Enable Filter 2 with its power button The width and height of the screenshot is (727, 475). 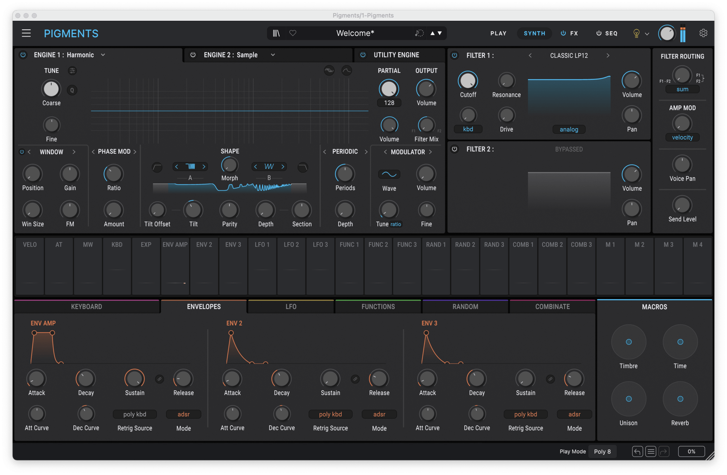(x=455, y=149)
